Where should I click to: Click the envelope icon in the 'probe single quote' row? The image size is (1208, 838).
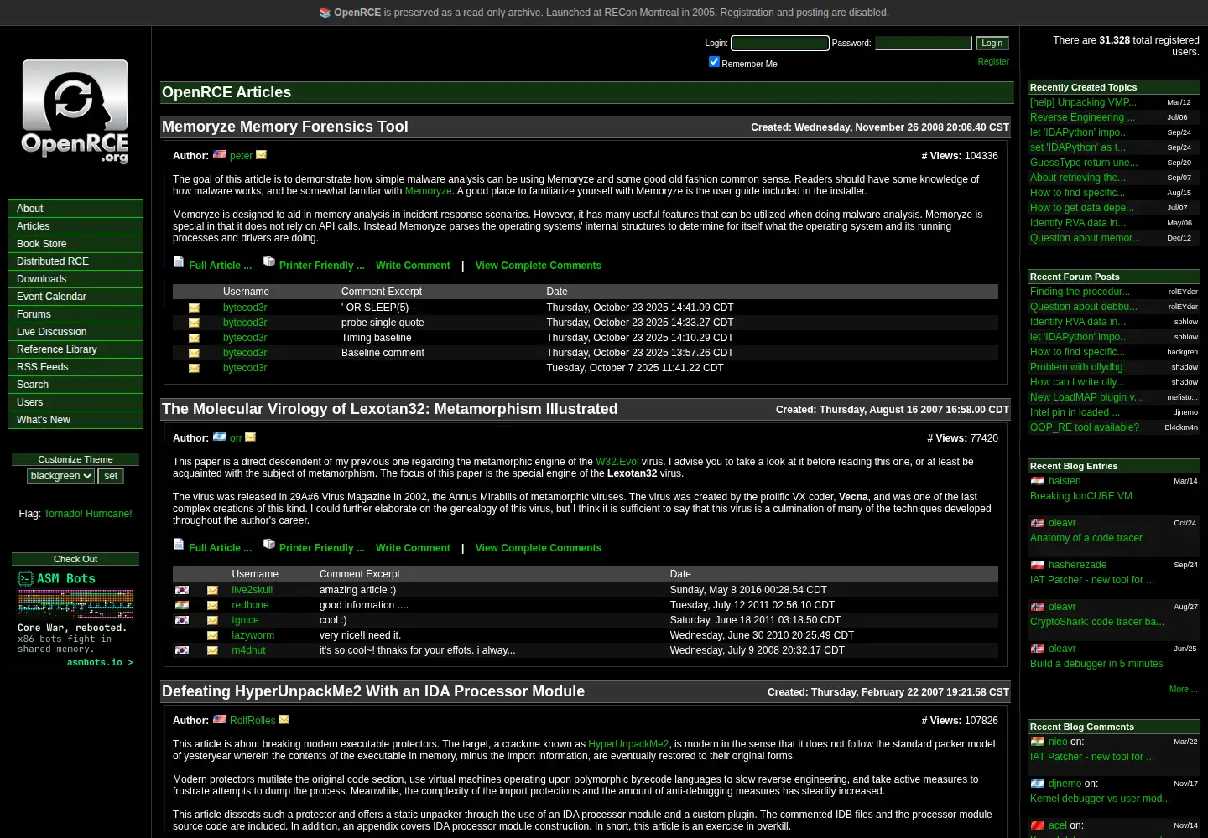pos(194,323)
